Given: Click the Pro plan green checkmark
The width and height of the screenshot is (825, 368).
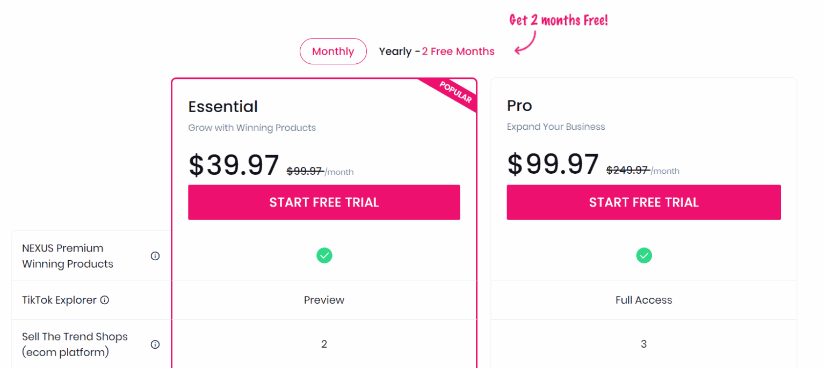Looking at the screenshot, I should point(644,255).
